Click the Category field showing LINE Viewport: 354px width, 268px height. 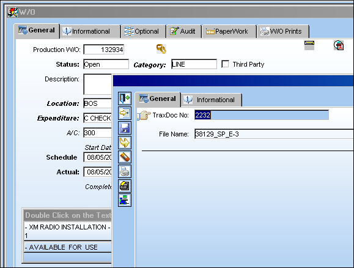coord(194,64)
